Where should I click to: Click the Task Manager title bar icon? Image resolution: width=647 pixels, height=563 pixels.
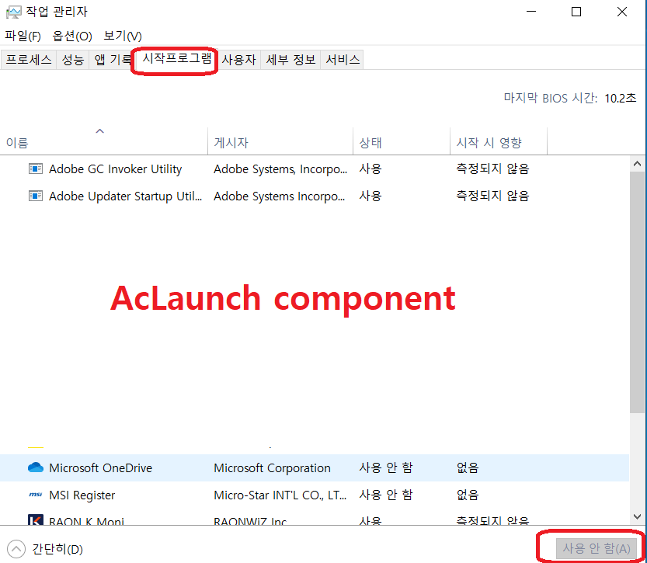tap(13, 12)
